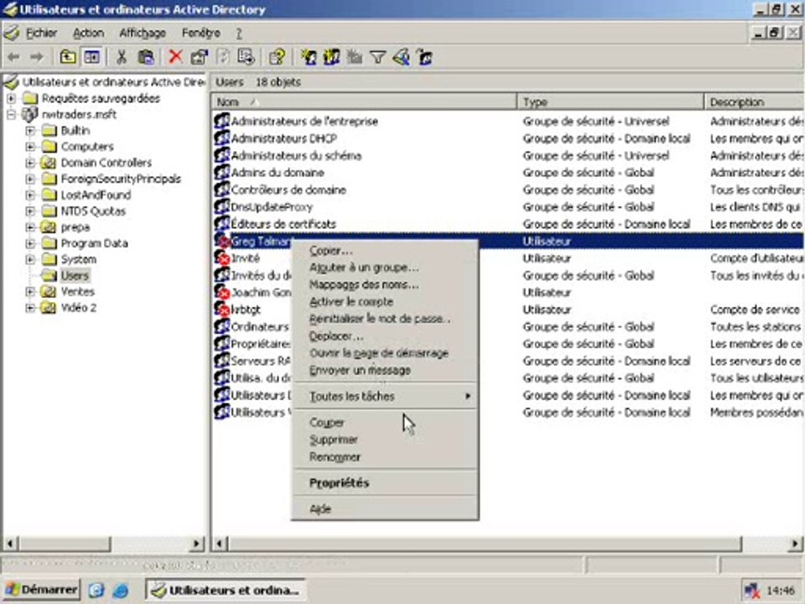This screenshot has width=805, height=604.
Task: Open the Action menu
Action: tap(88, 33)
